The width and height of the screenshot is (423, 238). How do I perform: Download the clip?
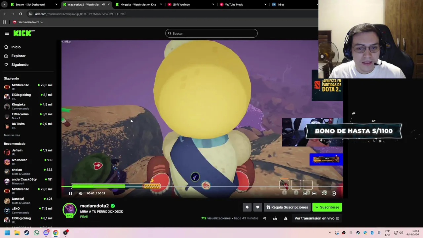275,218
